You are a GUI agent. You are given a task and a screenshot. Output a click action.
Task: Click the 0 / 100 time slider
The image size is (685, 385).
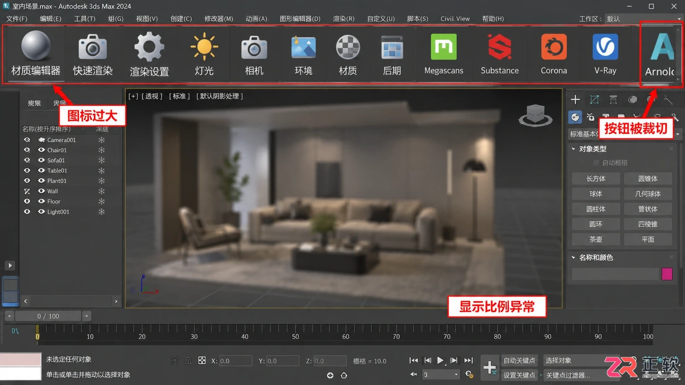click(48, 316)
